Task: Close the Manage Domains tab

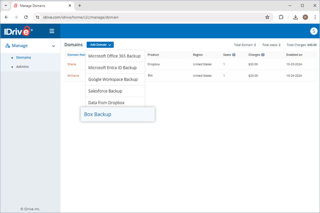Action: click(x=70, y=6)
